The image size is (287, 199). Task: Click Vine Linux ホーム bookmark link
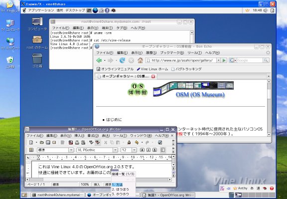pyautogui.click(x=152, y=69)
